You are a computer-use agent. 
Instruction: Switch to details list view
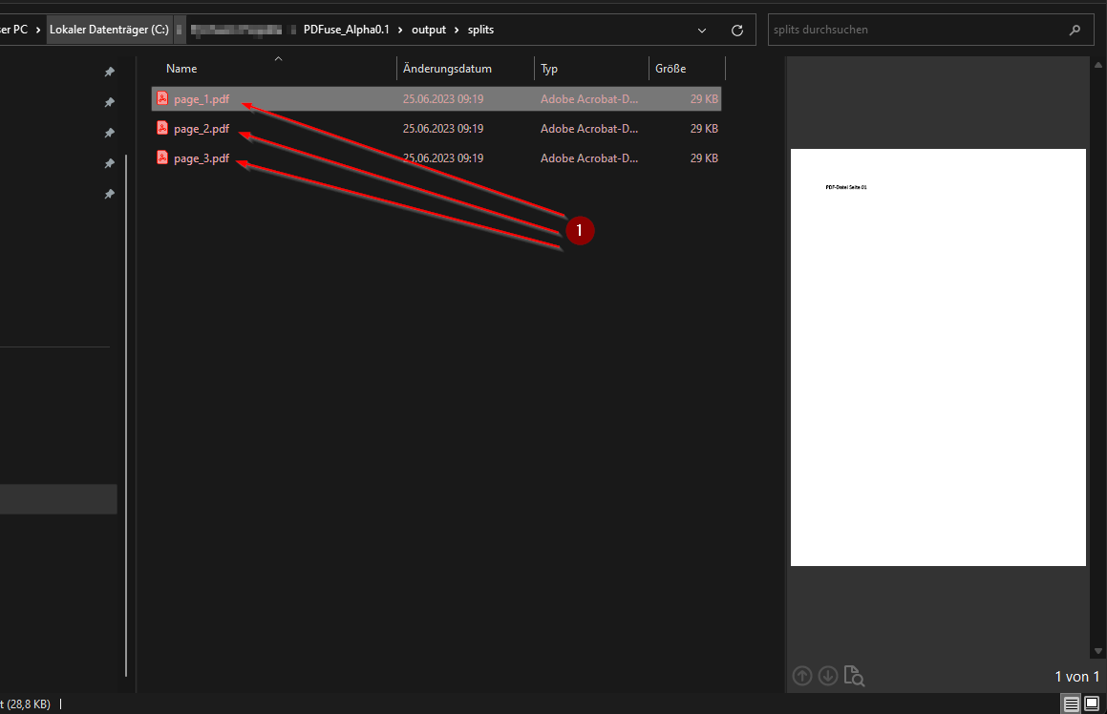pos(1072,703)
